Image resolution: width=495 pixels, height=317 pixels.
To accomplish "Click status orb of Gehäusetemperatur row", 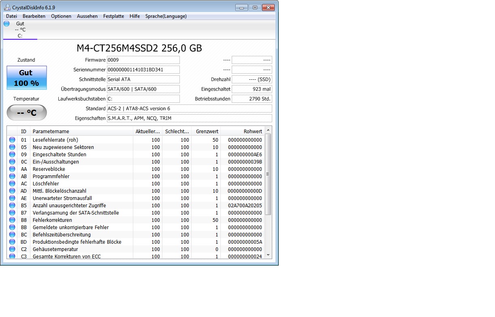I will [x=12, y=249].
